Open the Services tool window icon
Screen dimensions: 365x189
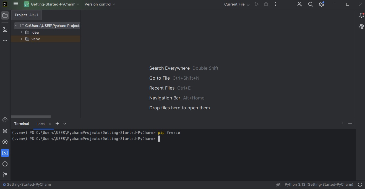click(x=5, y=142)
